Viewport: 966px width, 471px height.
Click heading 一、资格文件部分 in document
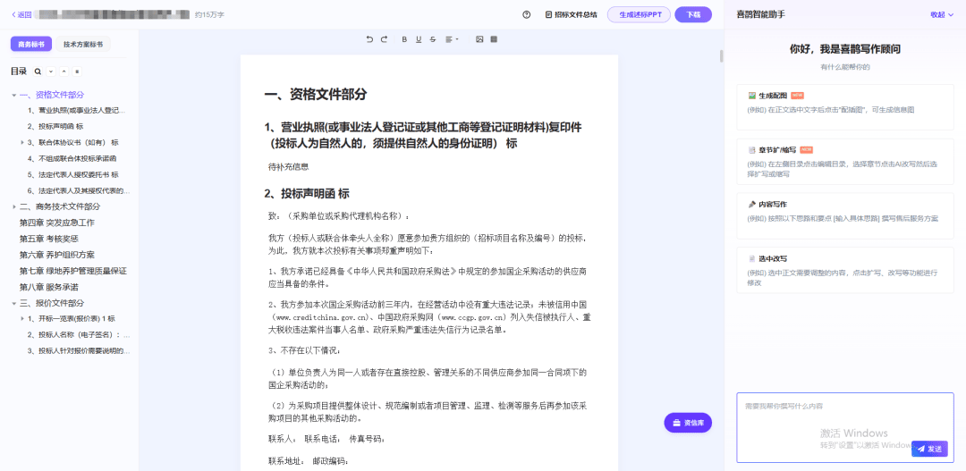tap(316, 94)
